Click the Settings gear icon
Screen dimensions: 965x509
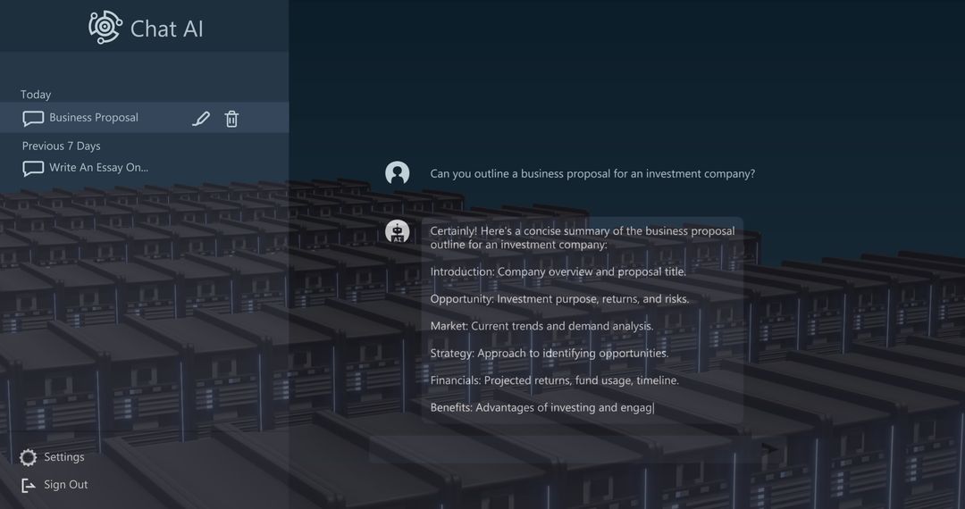tap(29, 457)
